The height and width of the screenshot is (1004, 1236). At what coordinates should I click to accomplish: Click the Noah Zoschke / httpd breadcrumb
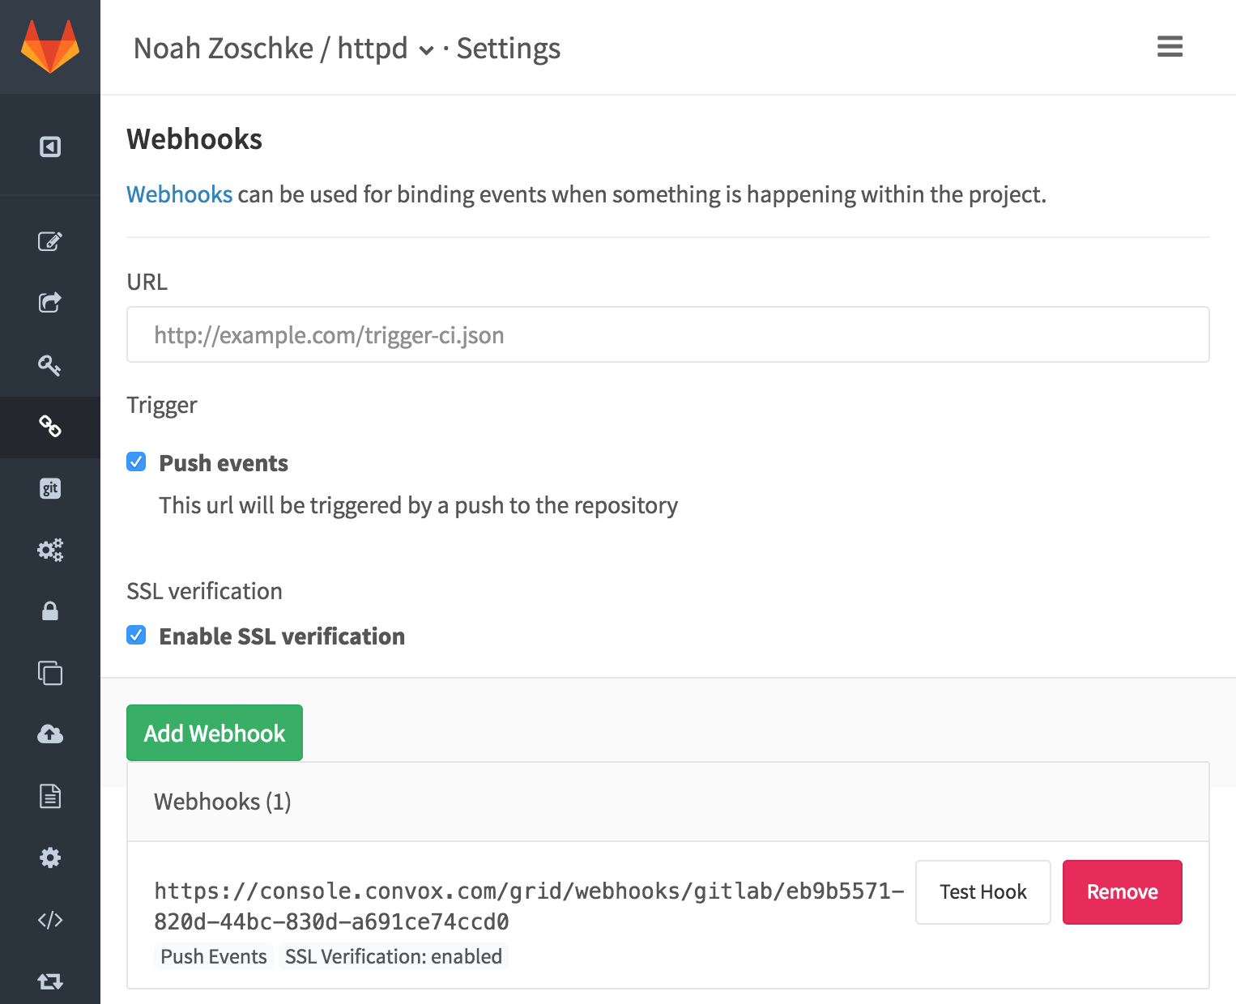(x=271, y=48)
